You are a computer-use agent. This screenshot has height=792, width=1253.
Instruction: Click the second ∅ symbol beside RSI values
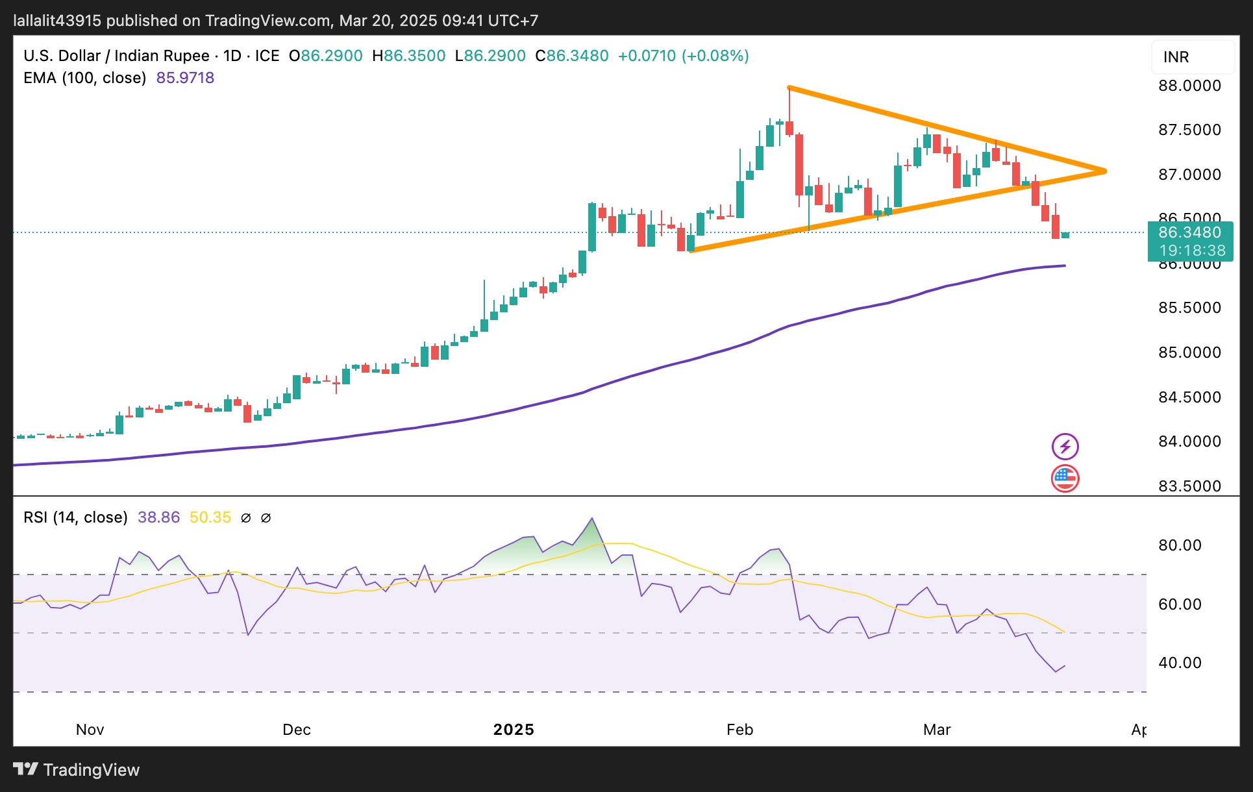click(x=266, y=518)
